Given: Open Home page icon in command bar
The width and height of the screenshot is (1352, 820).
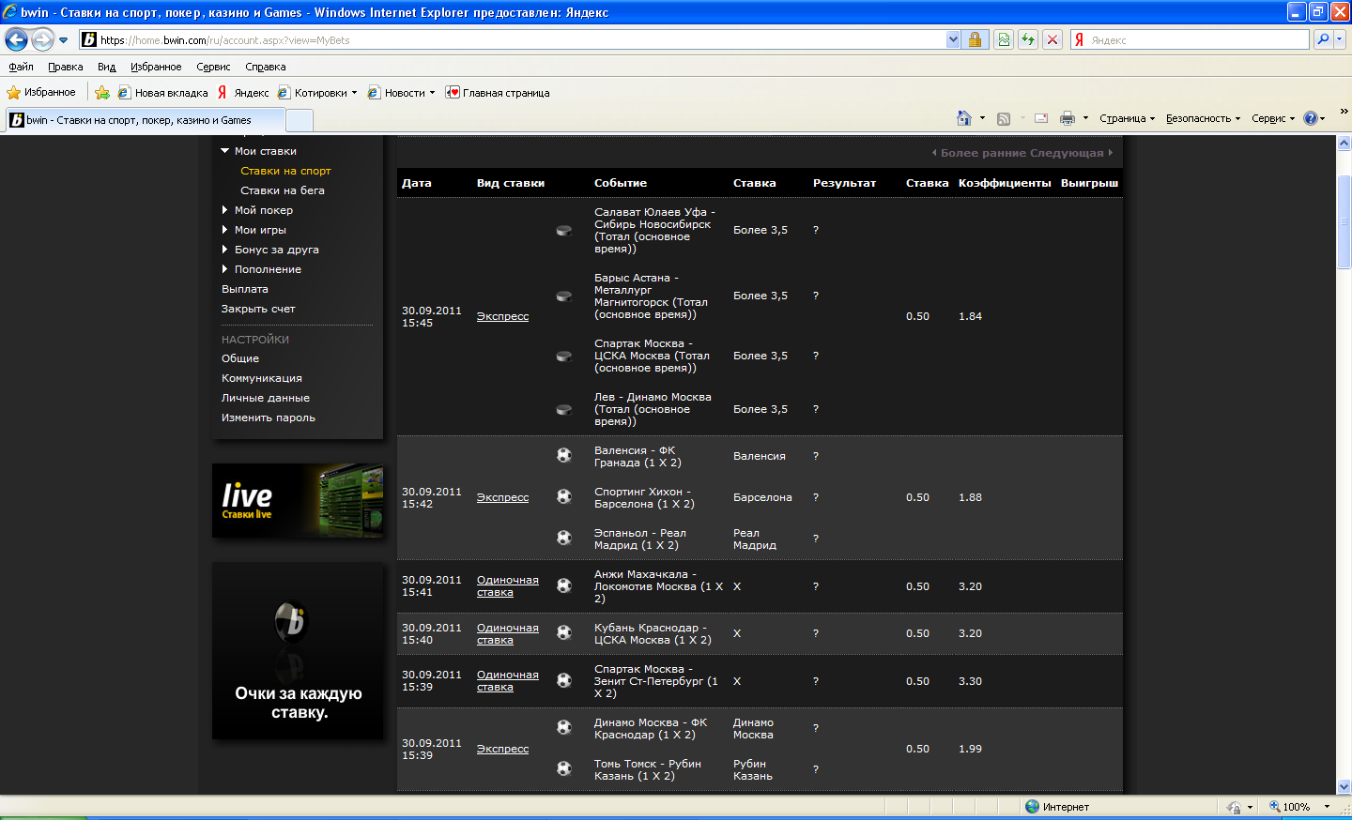Looking at the screenshot, I should tap(963, 118).
